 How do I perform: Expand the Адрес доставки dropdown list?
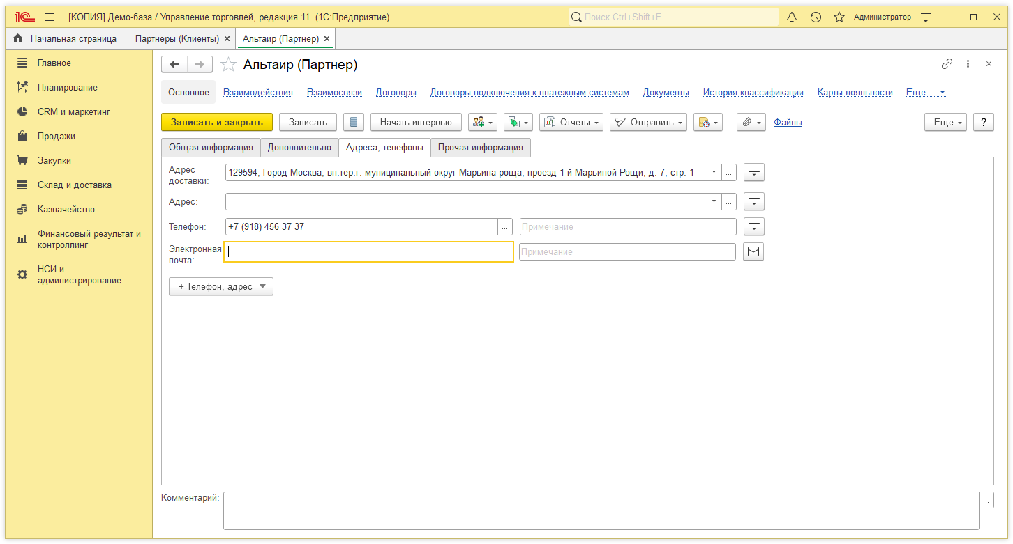point(714,172)
